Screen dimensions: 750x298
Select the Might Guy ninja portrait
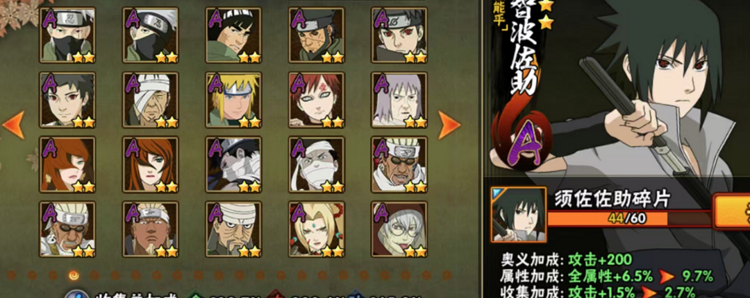pyautogui.click(x=233, y=35)
